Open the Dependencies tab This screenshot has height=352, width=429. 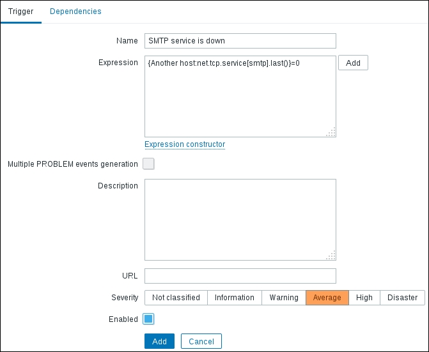[x=75, y=11]
